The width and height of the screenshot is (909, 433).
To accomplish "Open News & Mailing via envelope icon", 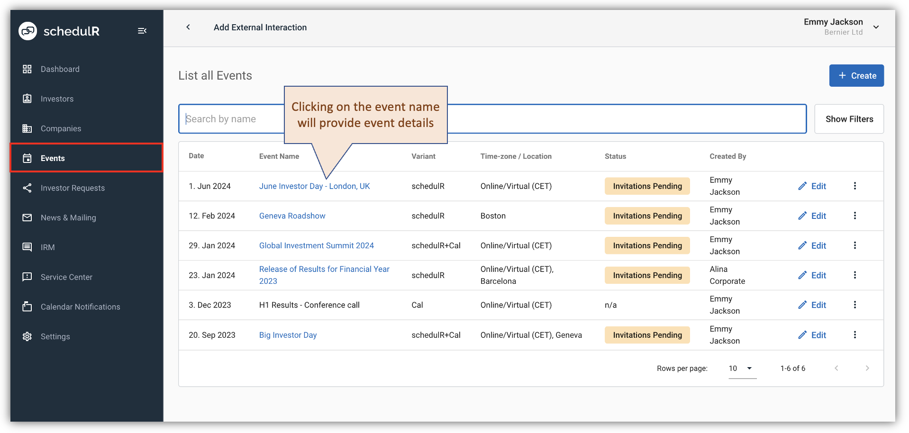I will 27,217.
